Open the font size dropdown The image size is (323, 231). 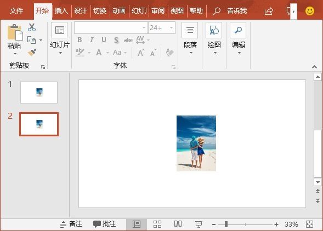(172, 27)
